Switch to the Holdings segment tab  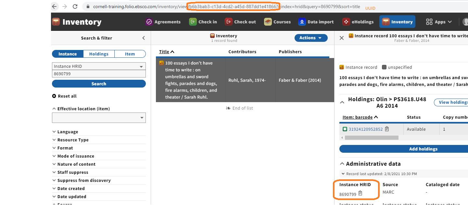click(x=99, y=54)
